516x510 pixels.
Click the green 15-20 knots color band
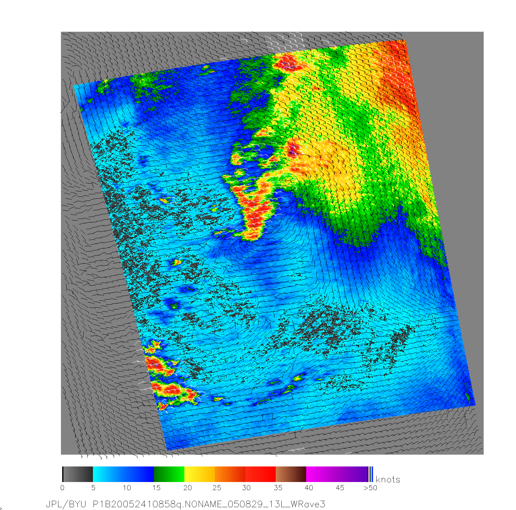[x=169, y=474]
